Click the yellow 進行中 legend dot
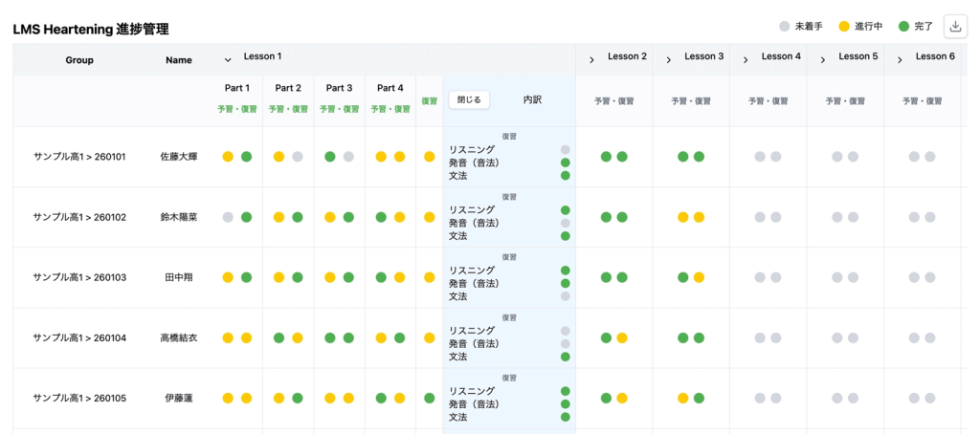Viewport: 980px width, 434px height. tap(843, 27)
